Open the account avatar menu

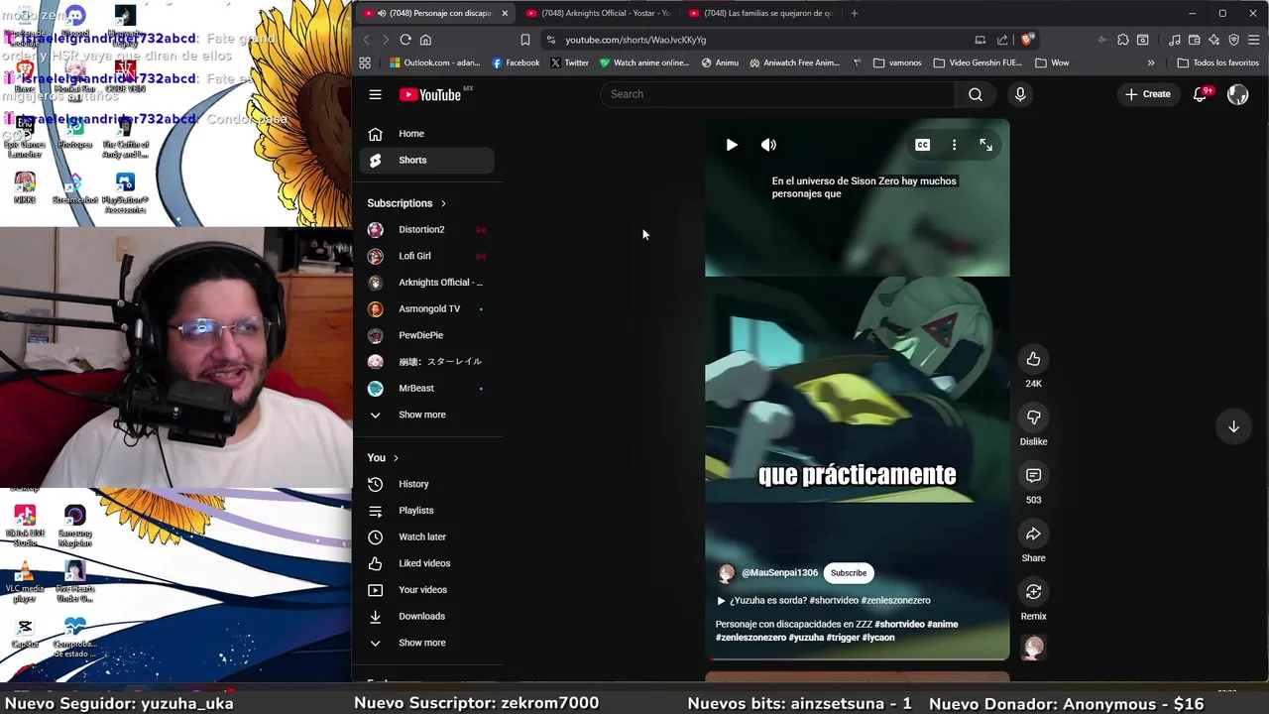[x=1237, y=94]
